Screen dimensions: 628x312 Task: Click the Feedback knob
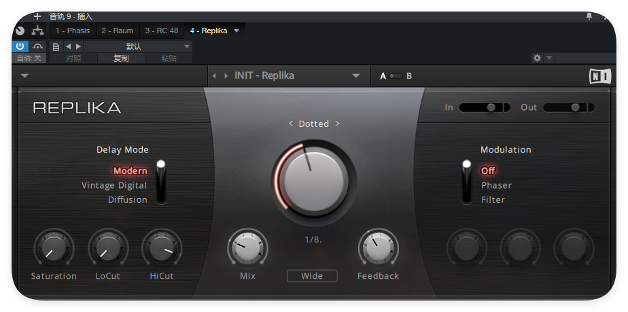378,248
